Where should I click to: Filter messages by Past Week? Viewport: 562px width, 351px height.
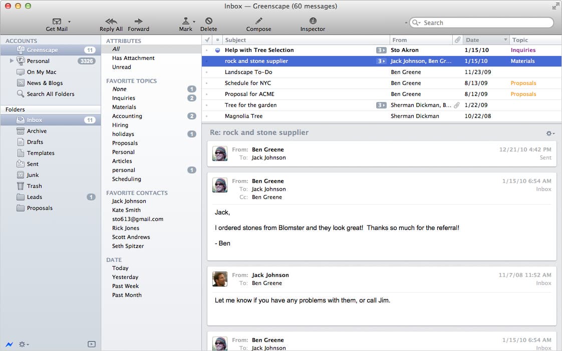click(x=125, y=286)
